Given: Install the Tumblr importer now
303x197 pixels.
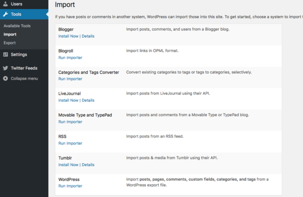Looking at the screenshot, I should coord(68,165).
